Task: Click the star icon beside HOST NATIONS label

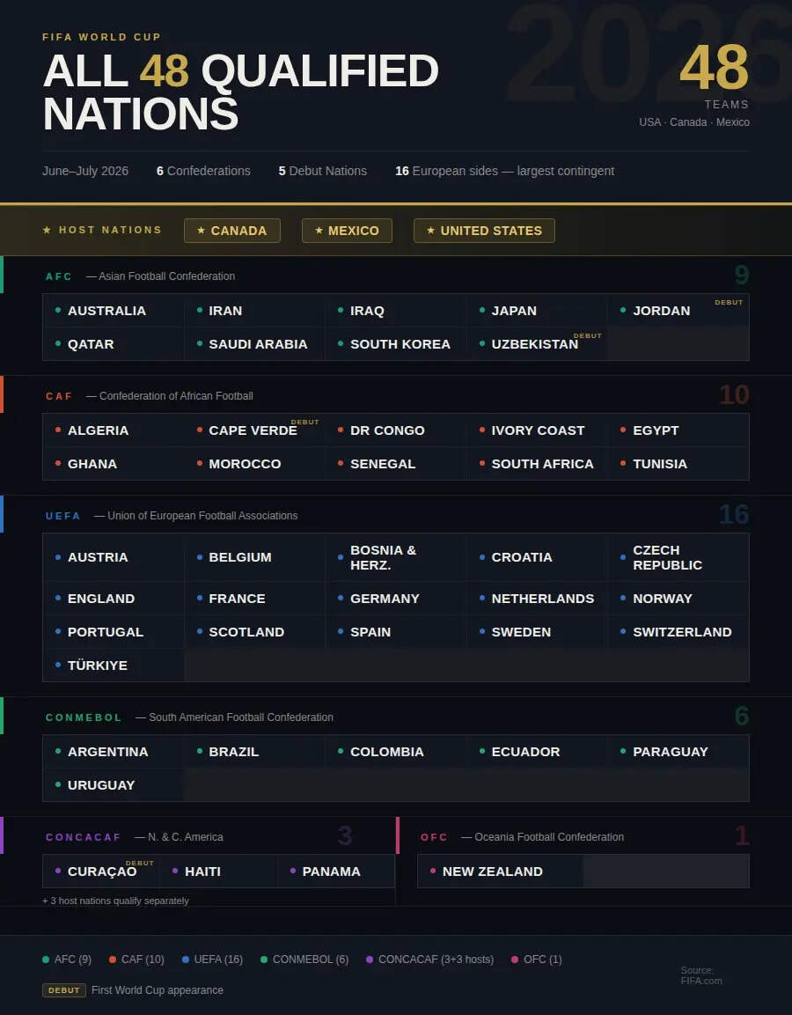Action: coord(47,231)
